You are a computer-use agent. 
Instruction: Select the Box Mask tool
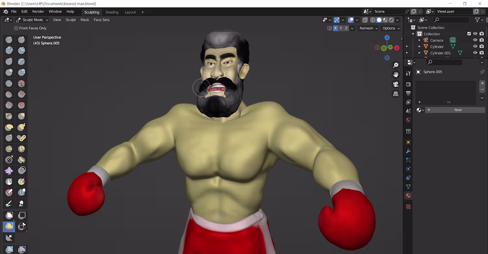(x=9, y=215)
